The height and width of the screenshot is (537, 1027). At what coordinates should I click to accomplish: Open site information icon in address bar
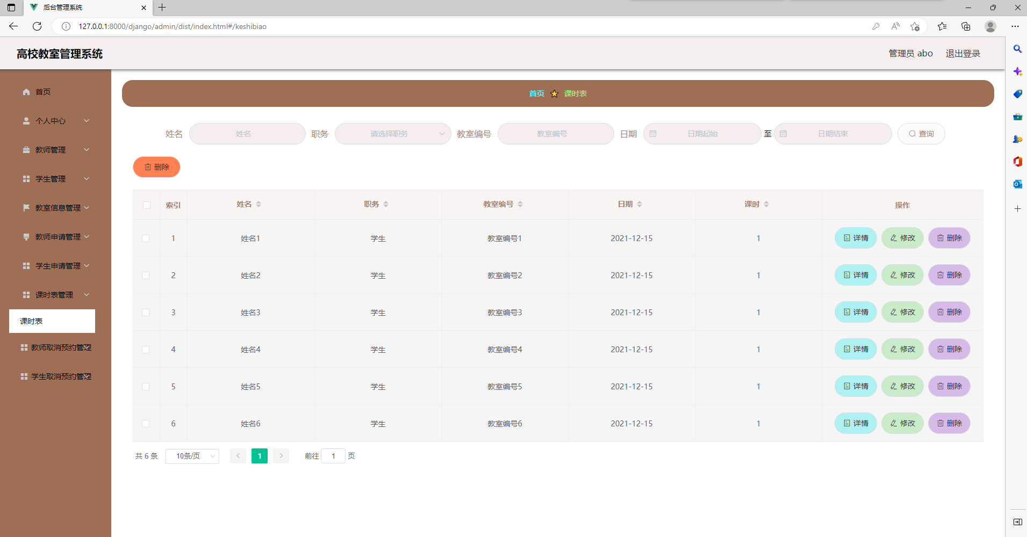pyautogui.click(x=66, y=26)
